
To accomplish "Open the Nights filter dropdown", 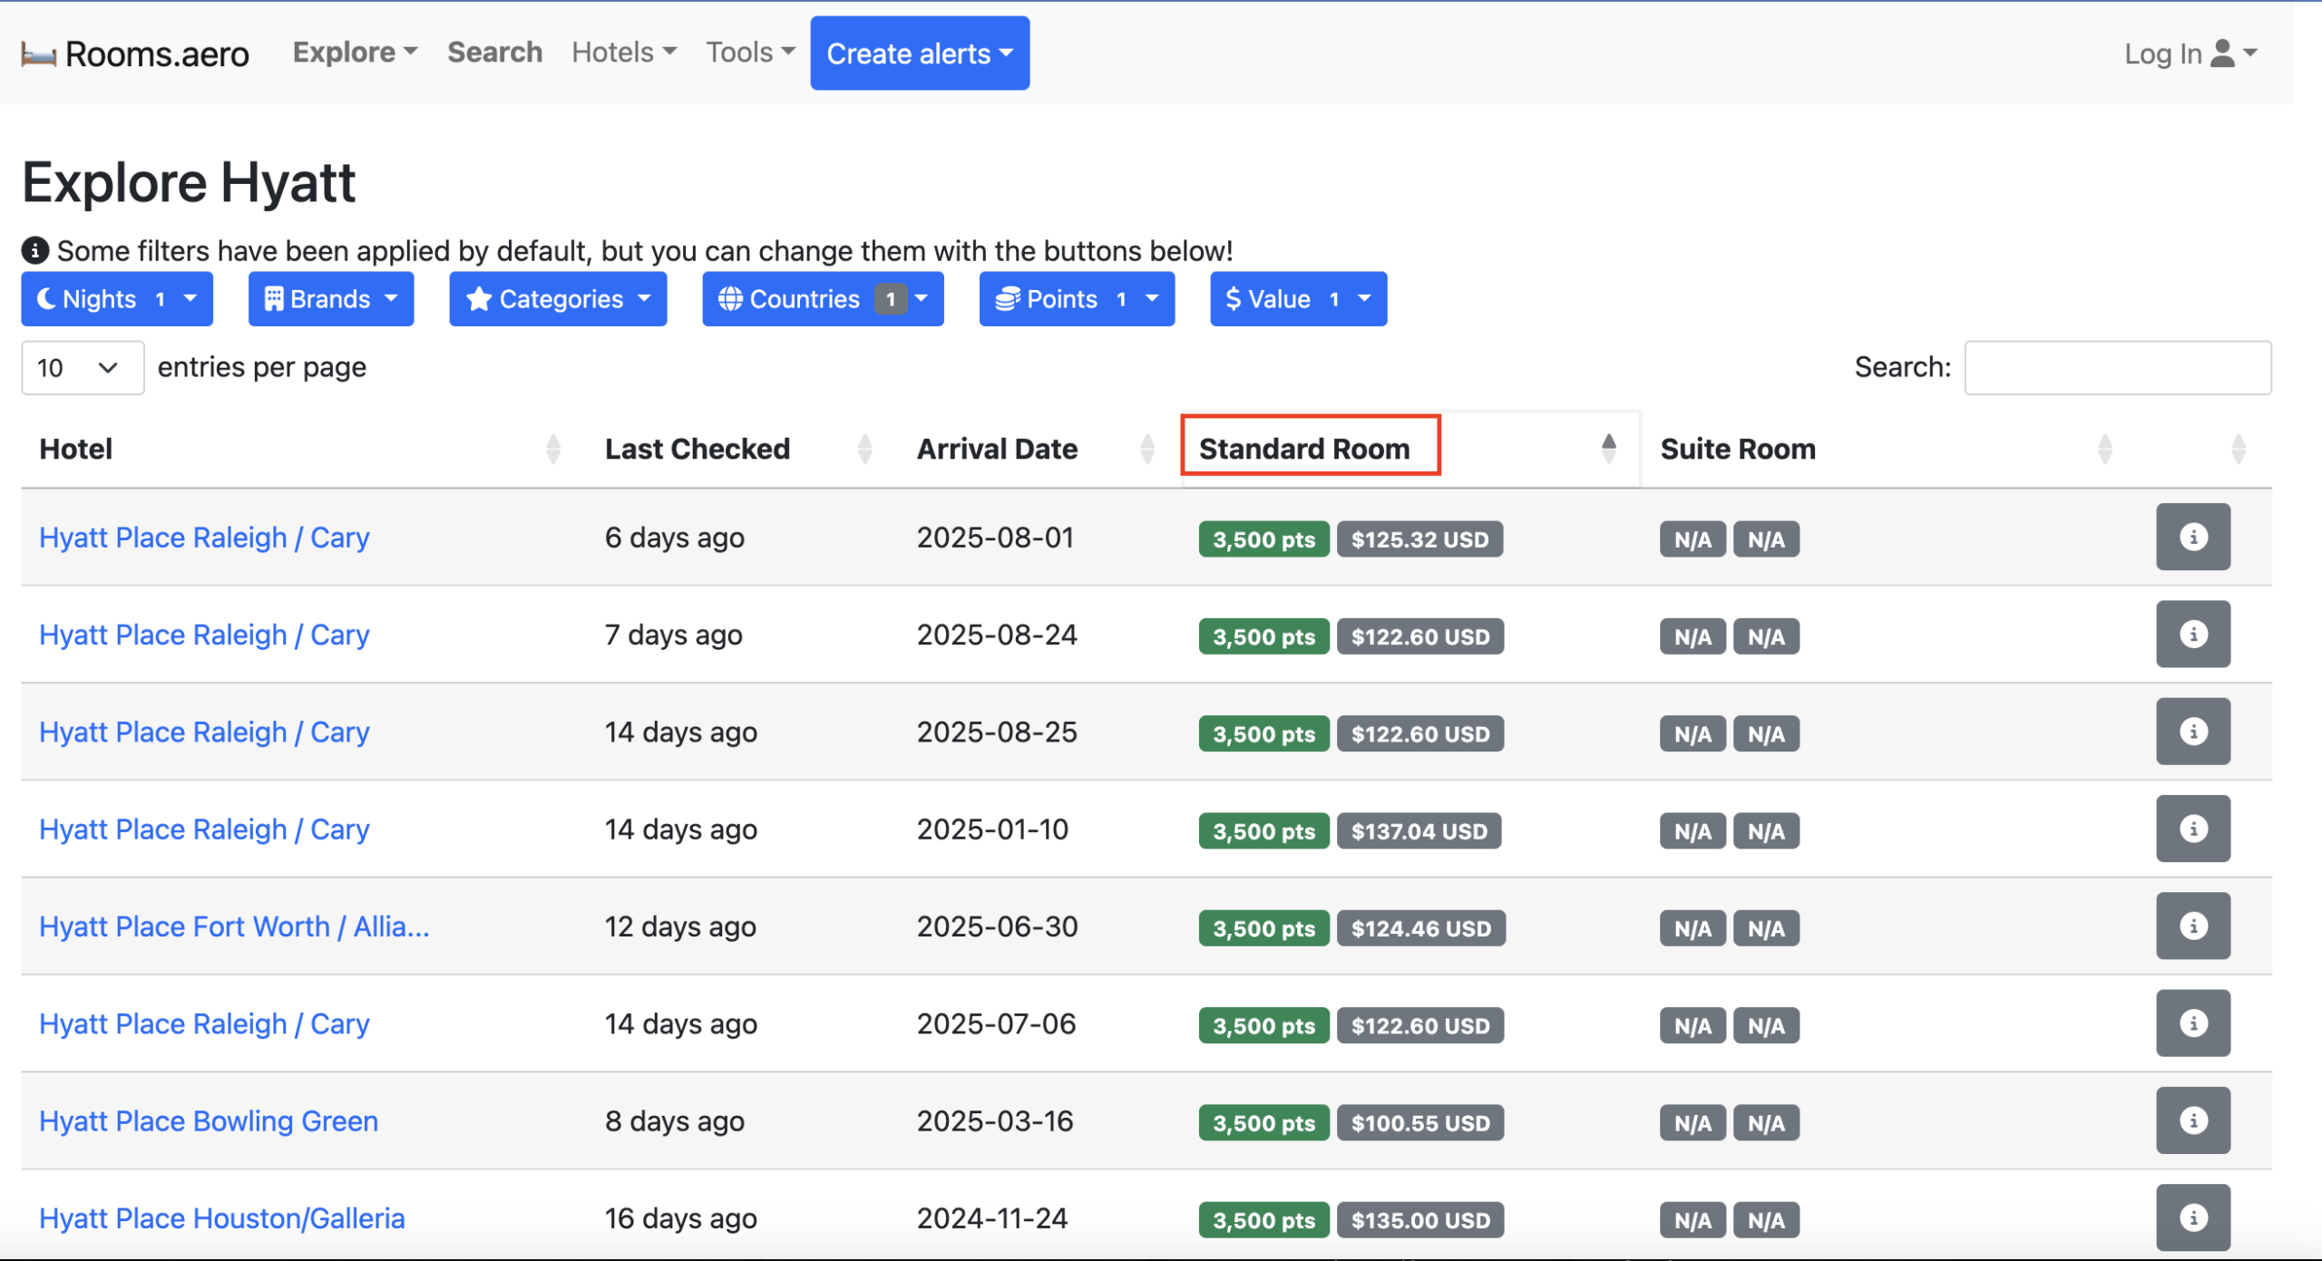I will 117,299.
